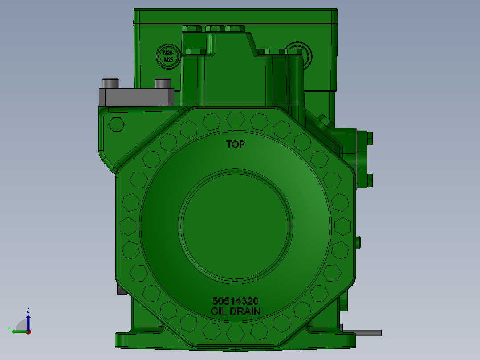Select the round "M20-M25" knockout label
Screen dimensions: 480x360
pos(168,57)
